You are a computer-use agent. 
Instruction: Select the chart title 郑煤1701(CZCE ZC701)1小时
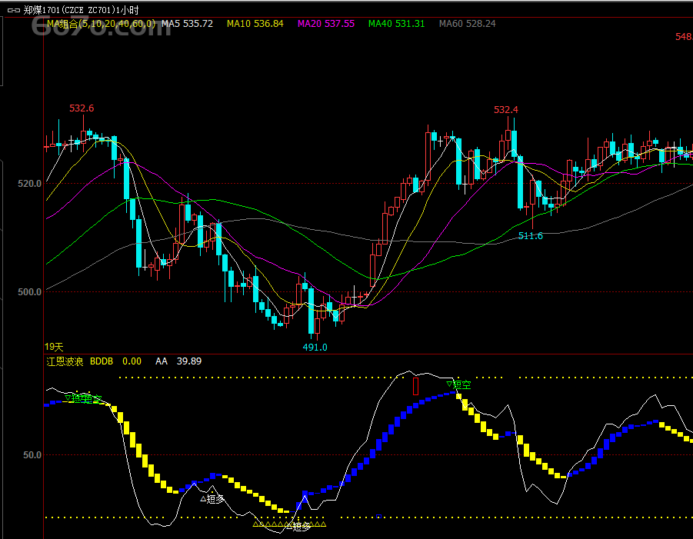(x=81, y=10)
